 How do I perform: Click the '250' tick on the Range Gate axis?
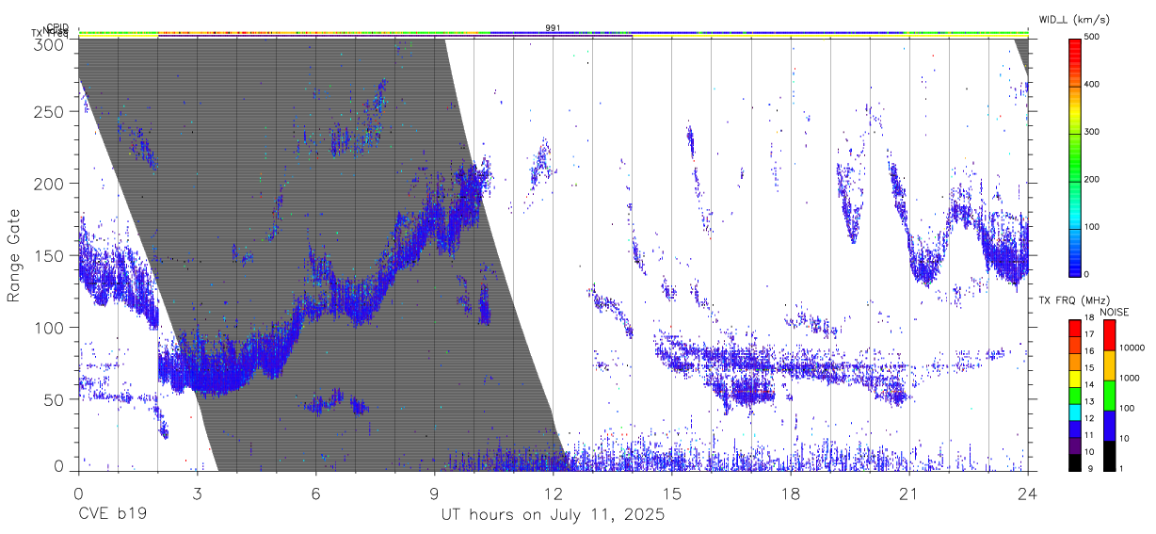(49, 111)
